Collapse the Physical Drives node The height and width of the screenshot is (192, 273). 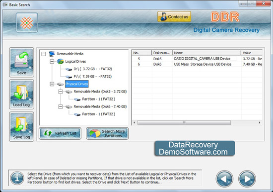(52, 84)
